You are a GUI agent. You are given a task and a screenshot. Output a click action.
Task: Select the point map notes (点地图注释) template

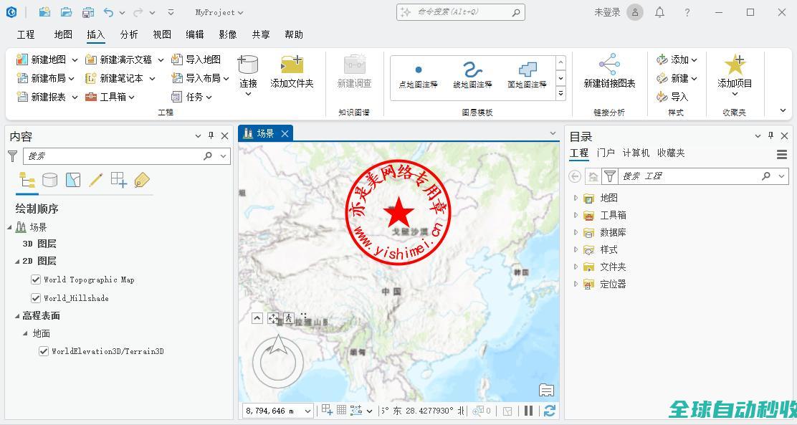pos(418,75)
